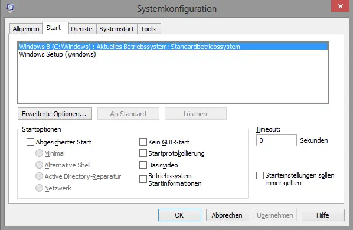This screenshot has height=230, width=353.
Task: Click the Abbrechen button
Action: 227,215
